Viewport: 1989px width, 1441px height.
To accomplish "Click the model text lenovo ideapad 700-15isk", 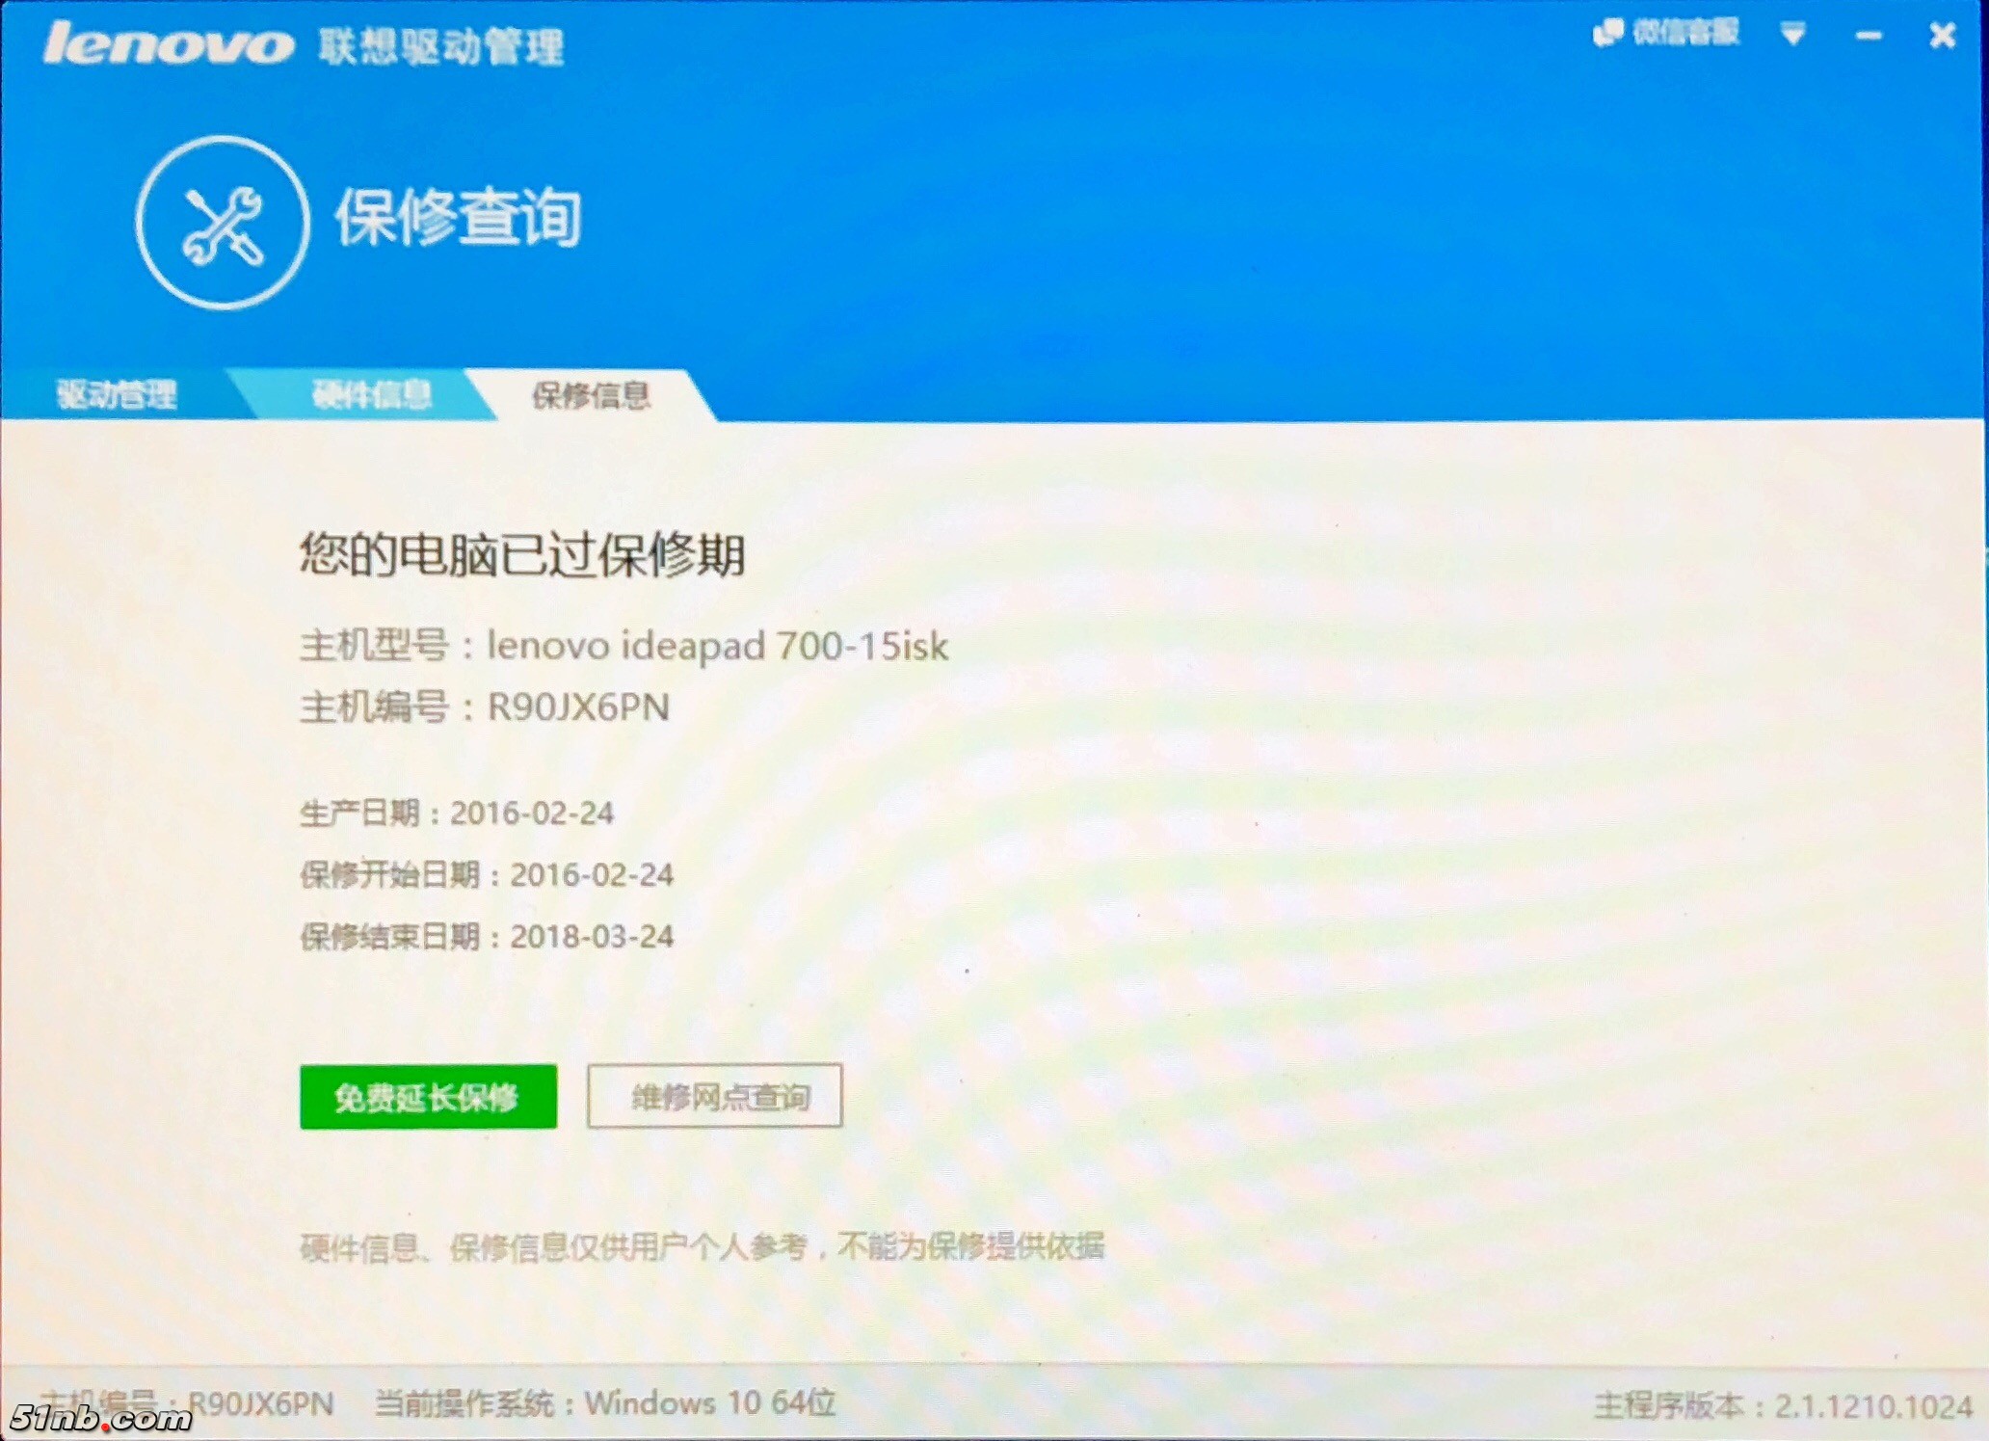I will tap(717, 646).
